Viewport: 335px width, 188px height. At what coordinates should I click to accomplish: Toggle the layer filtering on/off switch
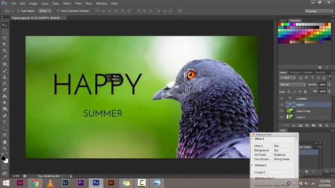point(330,78)
